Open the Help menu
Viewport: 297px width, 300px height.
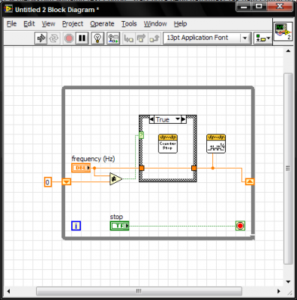tap(180, 24)
